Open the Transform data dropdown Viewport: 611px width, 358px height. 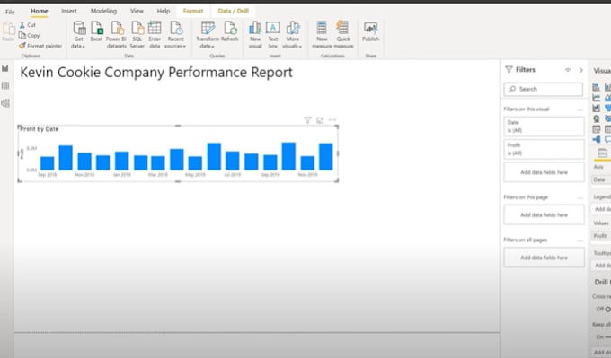pyautogui.click(x=208, y=35)
